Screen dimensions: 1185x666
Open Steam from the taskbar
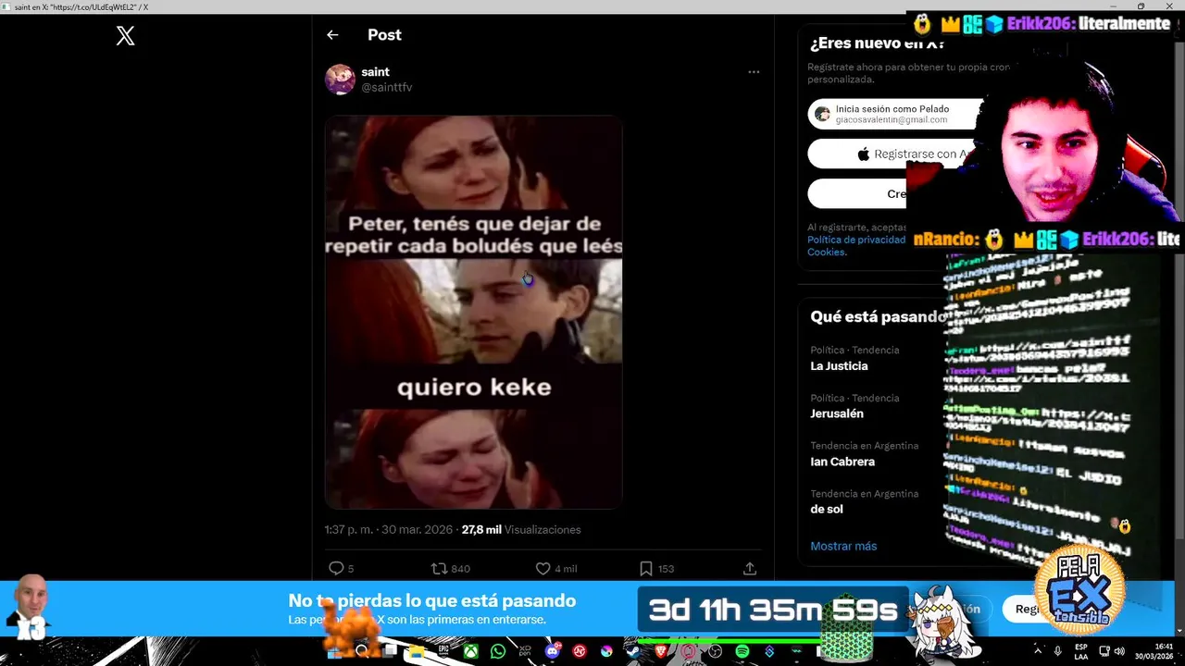(633, 651)
